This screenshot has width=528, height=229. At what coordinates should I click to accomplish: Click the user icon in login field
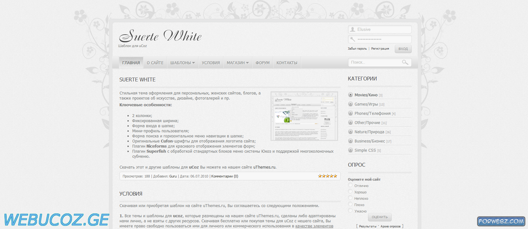pos(353,29)
